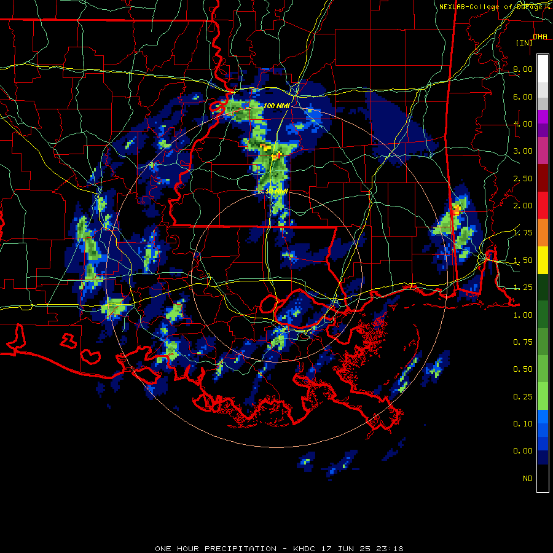Click the 100 NMI range ring label
Screen dimensions: 553x553
276,106
